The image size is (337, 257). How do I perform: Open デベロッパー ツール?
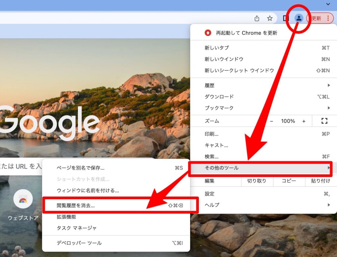[116, 243]
